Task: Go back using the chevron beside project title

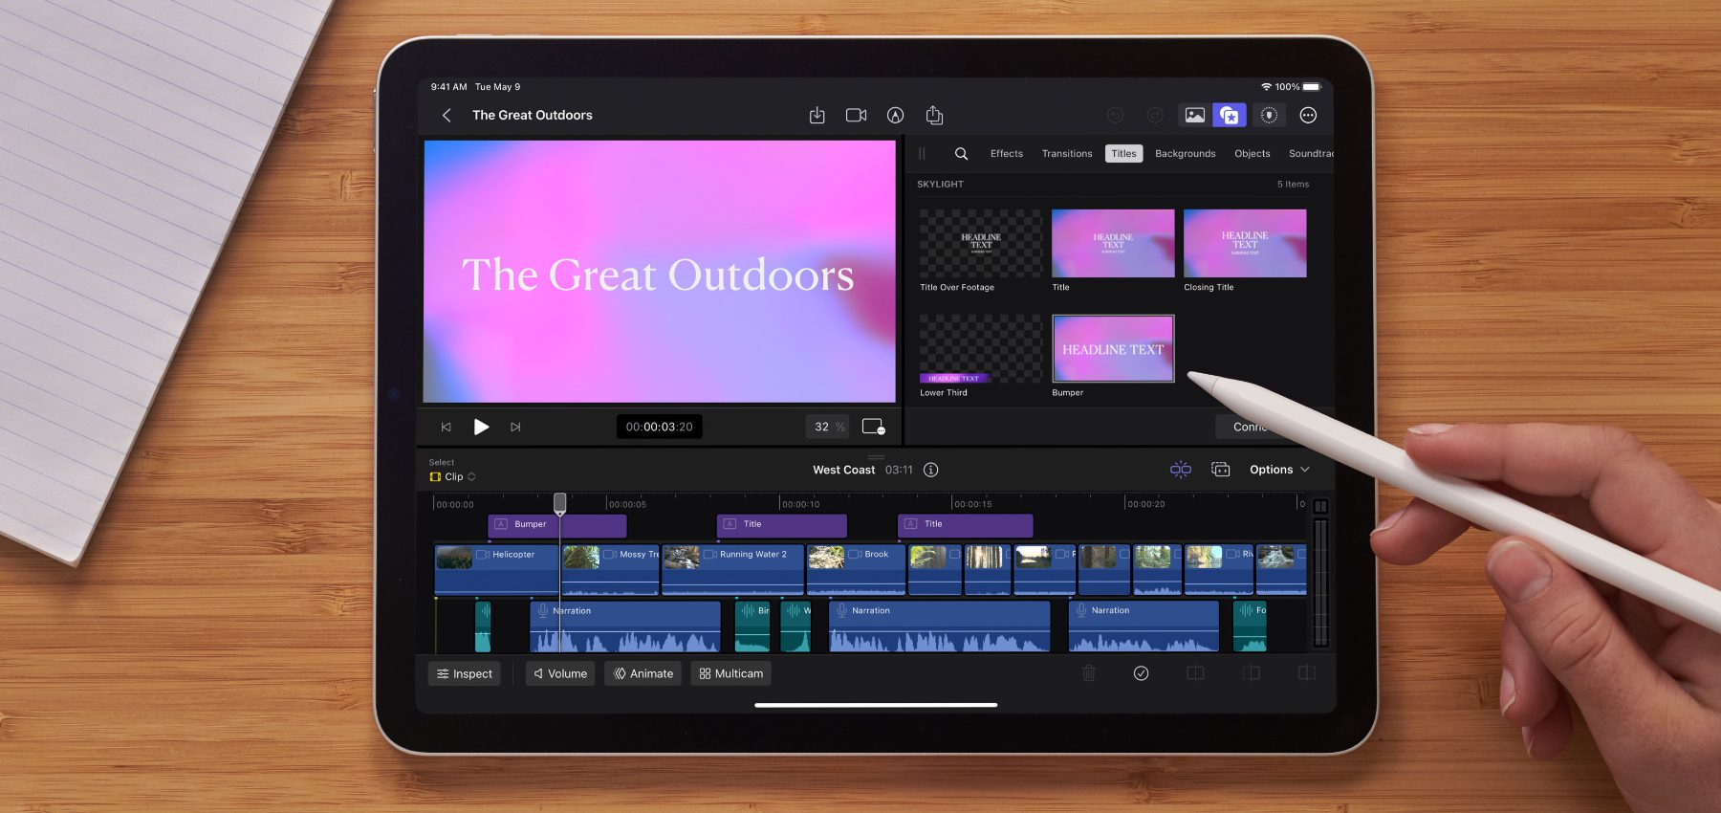Action: coord(447,116)
